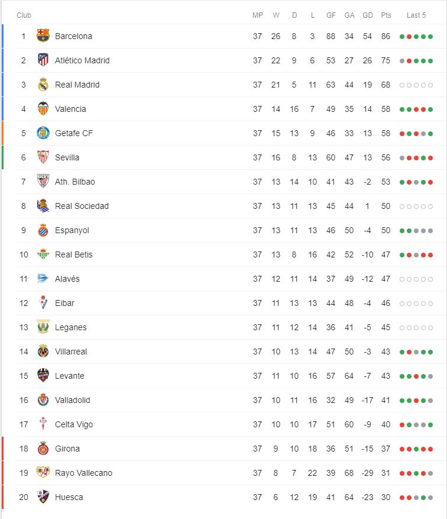Open the Real Betis row
The width and height of the screenshot is (447, 519).
[x=225, y=254]
